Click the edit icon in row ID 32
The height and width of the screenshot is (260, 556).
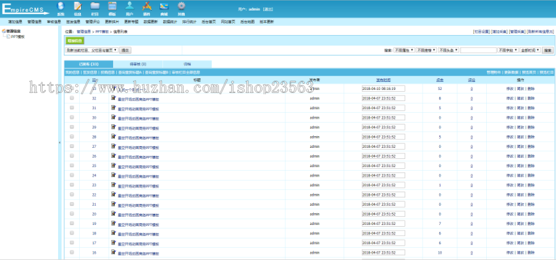pos(114,97)
